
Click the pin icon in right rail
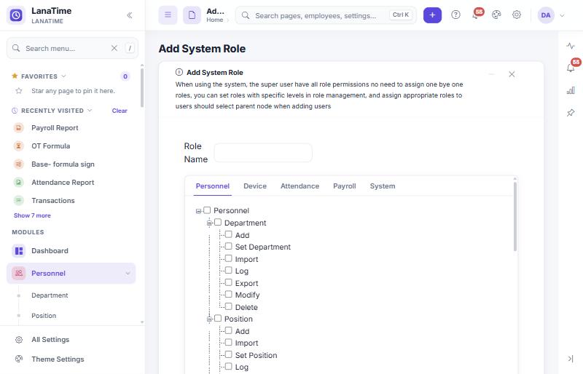point(571,113)
